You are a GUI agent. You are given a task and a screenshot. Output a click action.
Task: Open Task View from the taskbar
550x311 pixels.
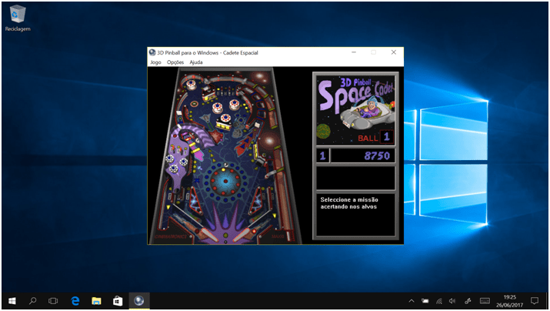coord(54,301)
